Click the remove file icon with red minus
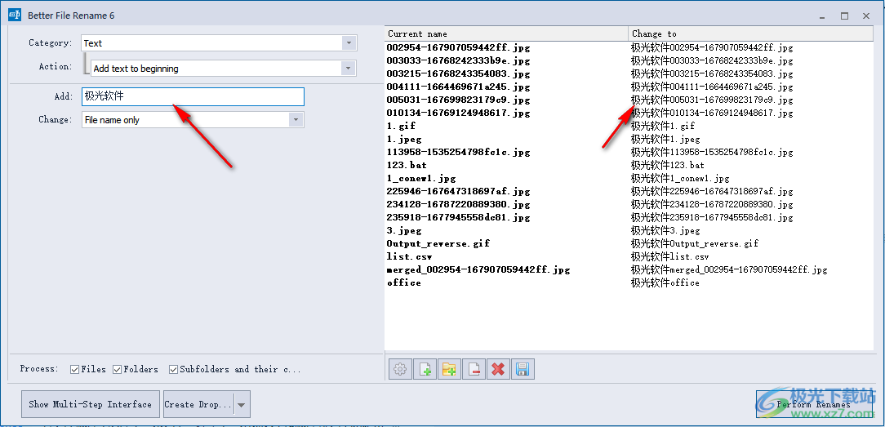The width and height of the screenshot is (885, 427). coord(474,370)
